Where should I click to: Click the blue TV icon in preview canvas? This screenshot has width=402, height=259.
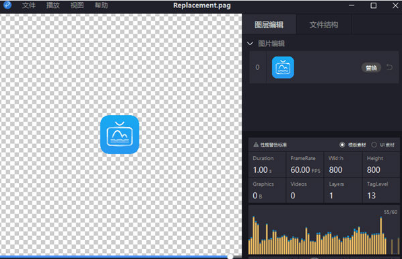coord(120,135)
